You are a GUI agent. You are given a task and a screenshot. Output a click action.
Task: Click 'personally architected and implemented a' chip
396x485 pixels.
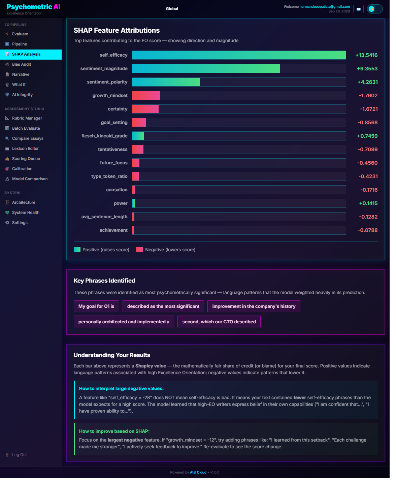pyautogui.click(x=124, y=322)
